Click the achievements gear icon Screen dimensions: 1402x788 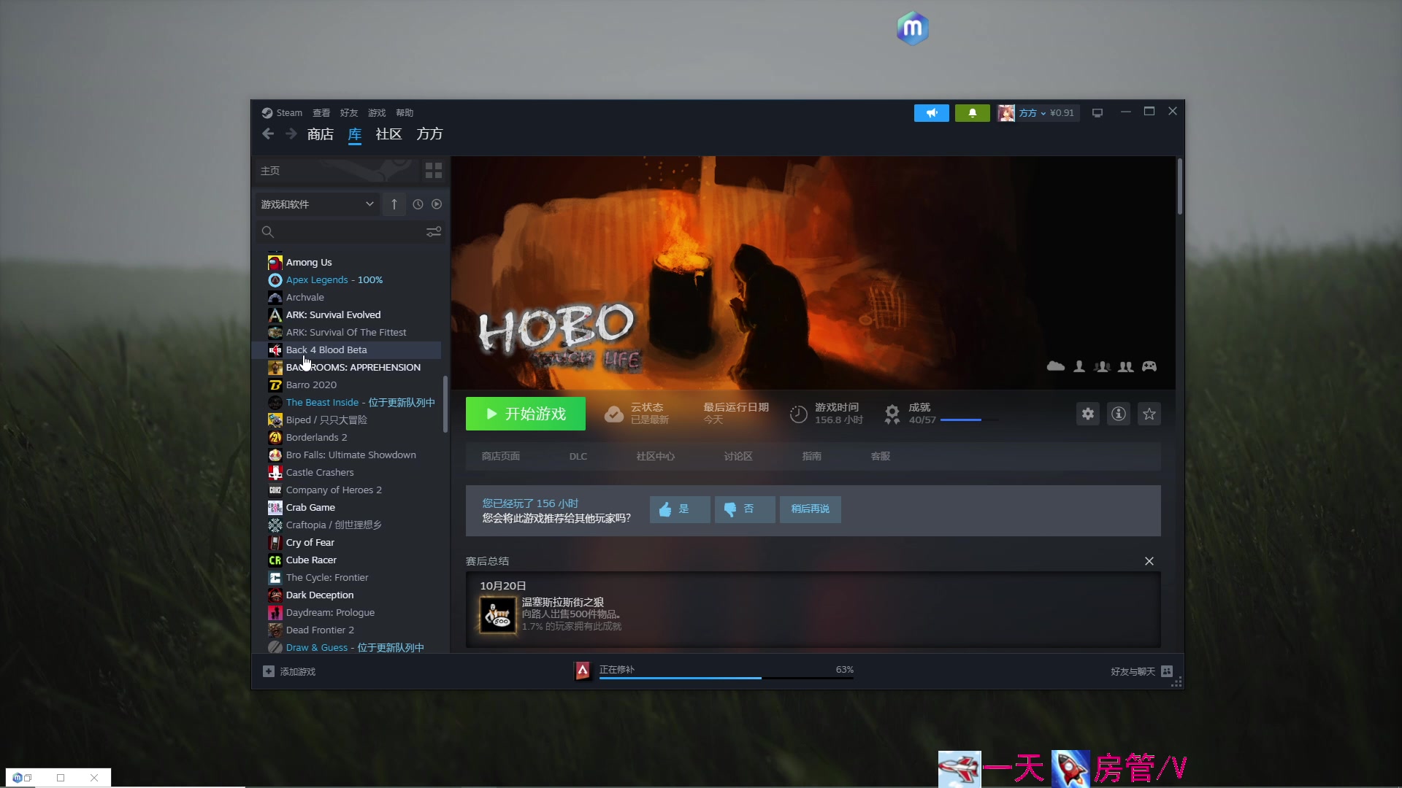click(x=892, y=414)
